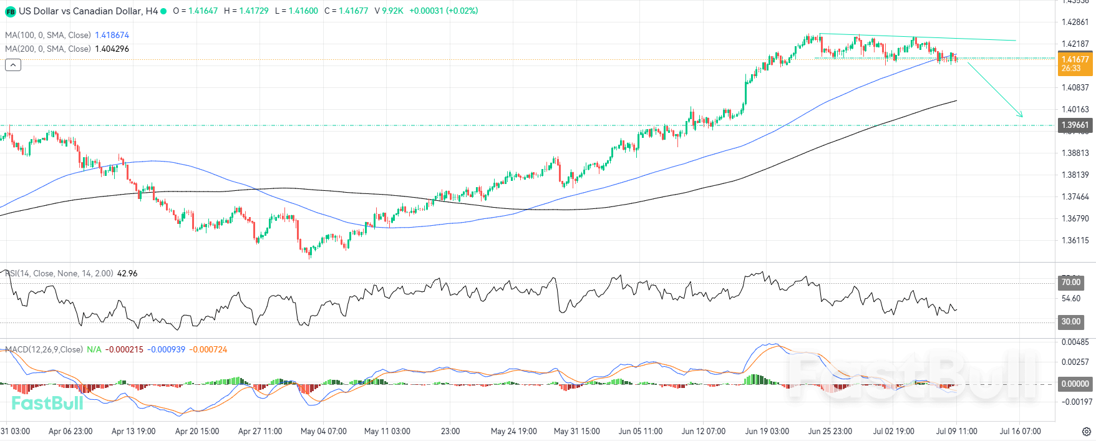
Task: Open chart settings gear icon
Action: pyautogui.click(x=1087, y=431)
